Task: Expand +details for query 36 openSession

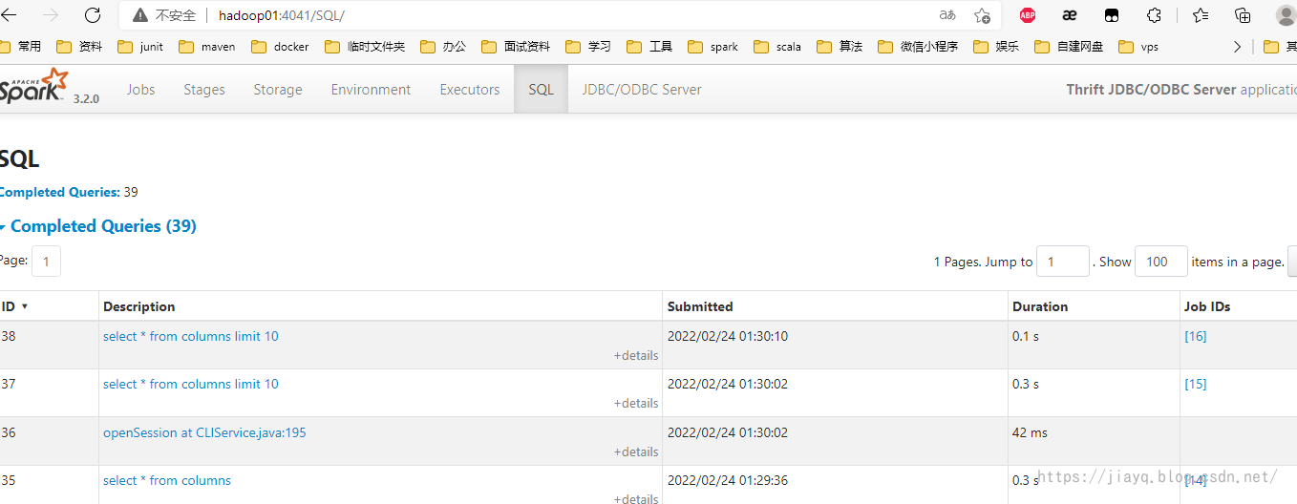Action: pos(636,451)
